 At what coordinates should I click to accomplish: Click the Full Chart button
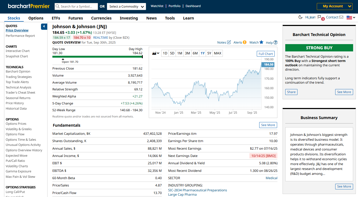(265, 54)
